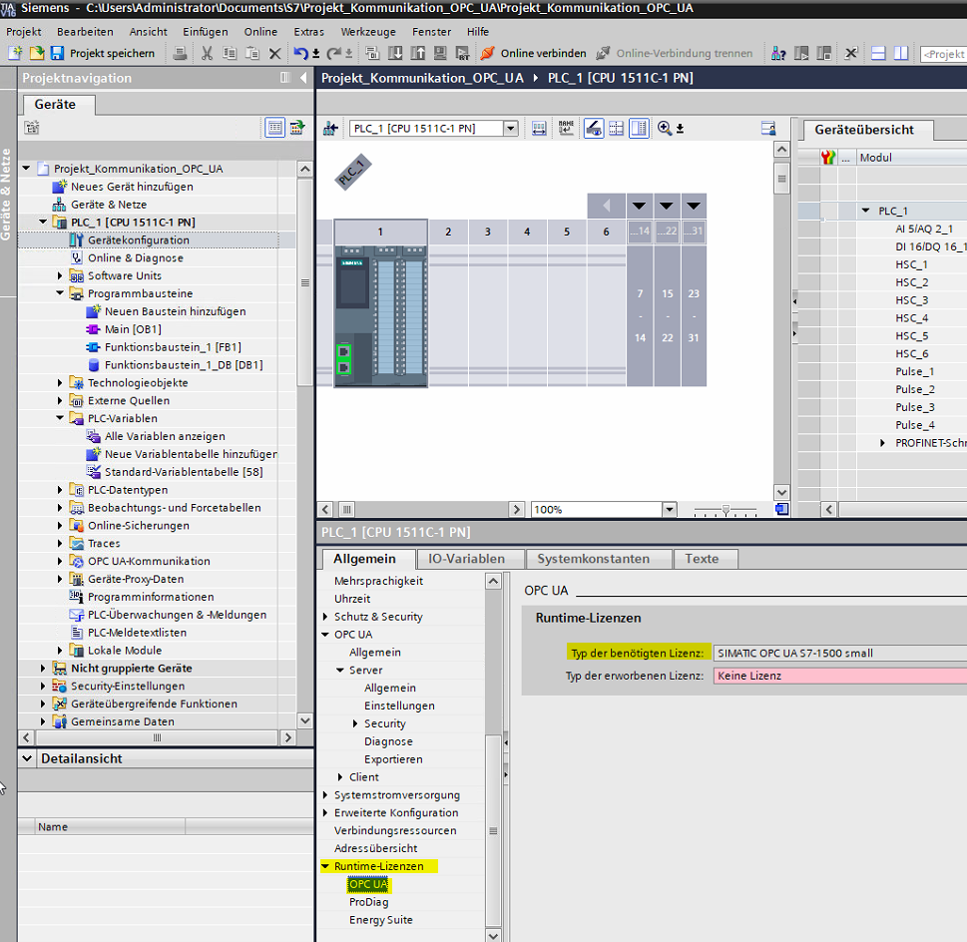The width and height of the screenshot is (967, 942).
Task: Expand the Security entry under Server
Action: tap(355, 723)
